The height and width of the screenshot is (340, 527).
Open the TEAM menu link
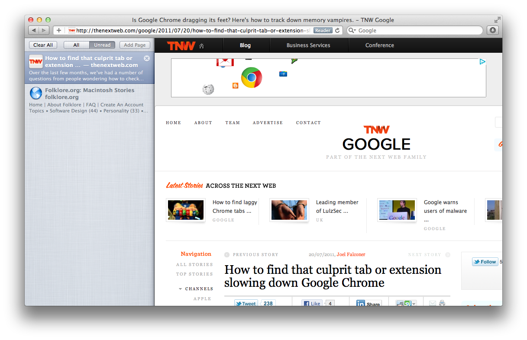233,123
